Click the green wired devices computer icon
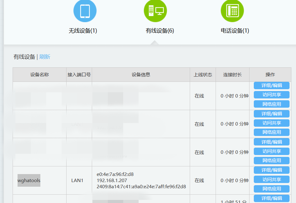Screen dimensions: 296x203 point(155,11)
